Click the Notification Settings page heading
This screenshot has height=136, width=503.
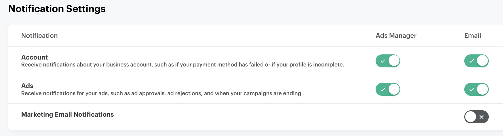57,9
